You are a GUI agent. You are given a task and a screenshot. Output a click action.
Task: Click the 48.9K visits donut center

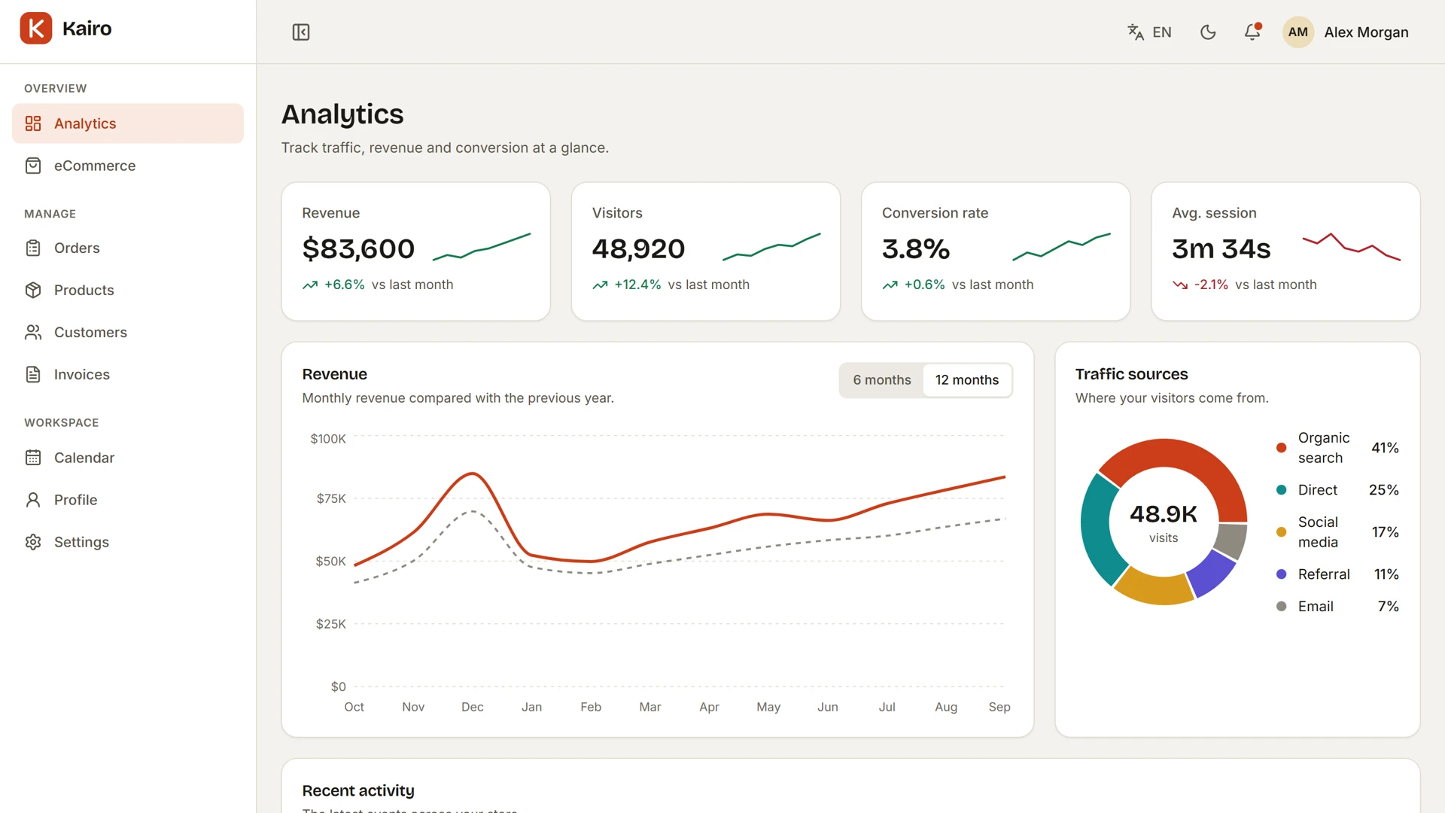1164,522
